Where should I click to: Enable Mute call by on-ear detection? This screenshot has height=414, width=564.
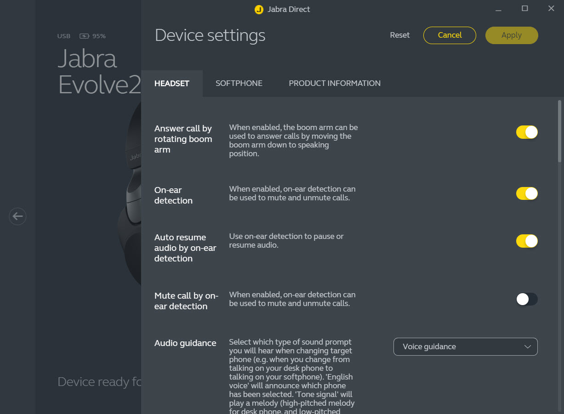pos(527,299)
